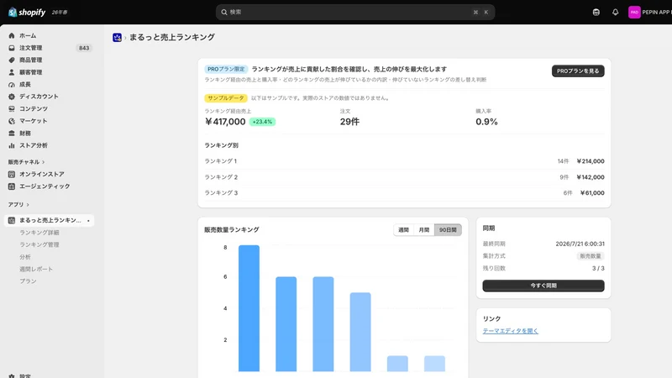
Task: Open 週間レポート submenu item
Action: pyautogui.click(x=36, y=269)
